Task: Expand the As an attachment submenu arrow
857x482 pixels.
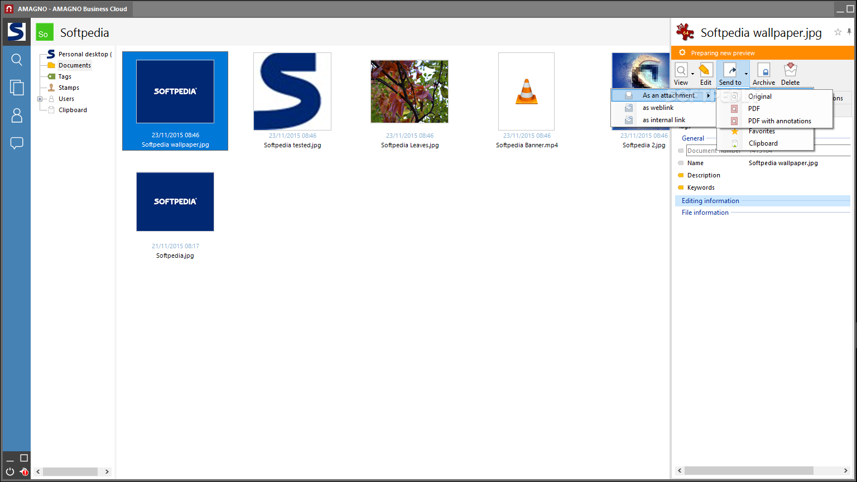Action: tap(709, 95)
